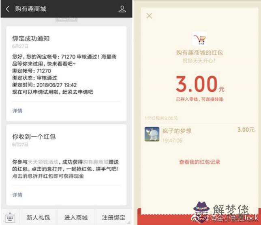Switch to keyboard input icon
Image resolution: width=261 pixels, height=225 pixels.
tap(10, 218)
